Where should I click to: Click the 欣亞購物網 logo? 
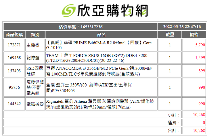pyautogui.click(x=105, y=11)
